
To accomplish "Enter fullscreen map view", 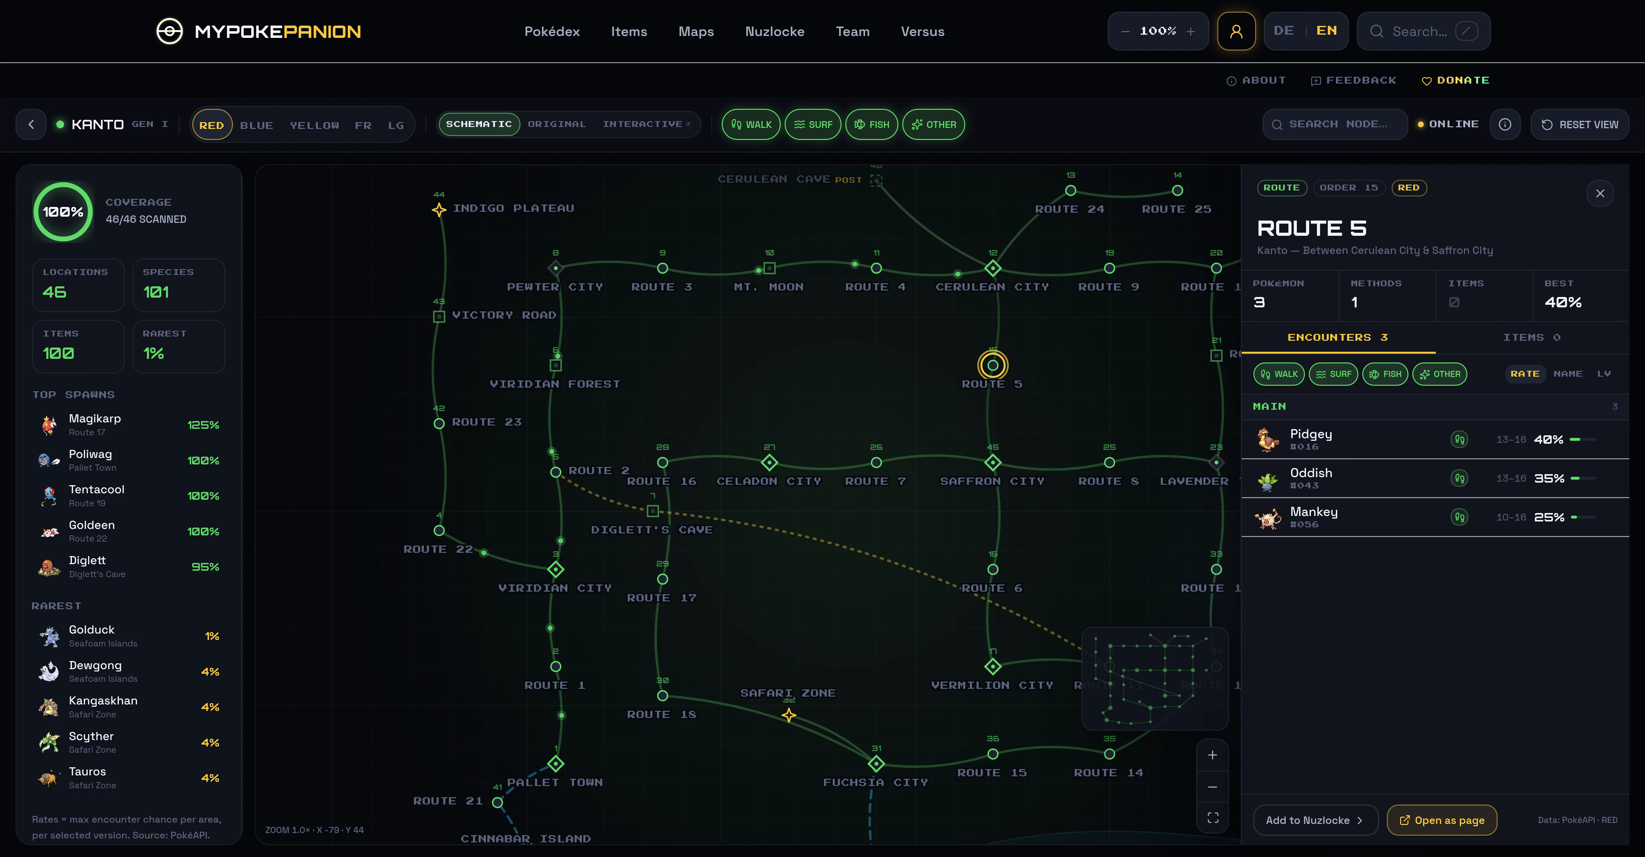I will click(x=1212, y=818).
